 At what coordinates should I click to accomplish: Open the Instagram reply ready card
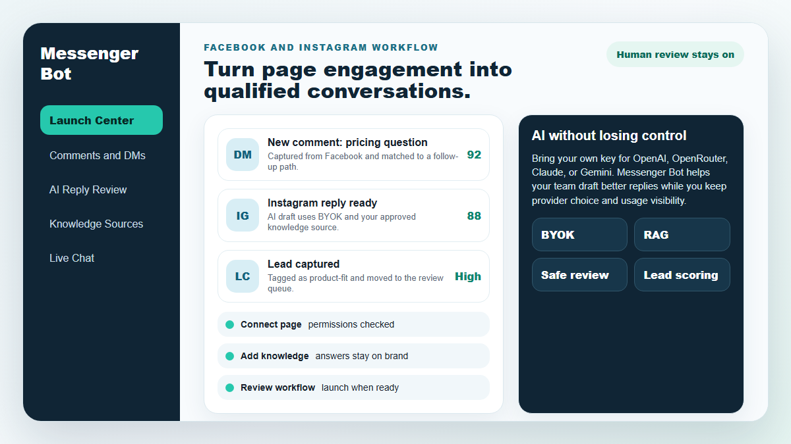coord(353,215)
